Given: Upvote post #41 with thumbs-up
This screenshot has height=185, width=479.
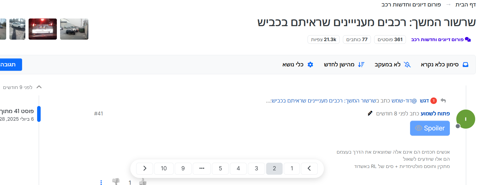Looking at the screenshot, I should coord(143,182).
